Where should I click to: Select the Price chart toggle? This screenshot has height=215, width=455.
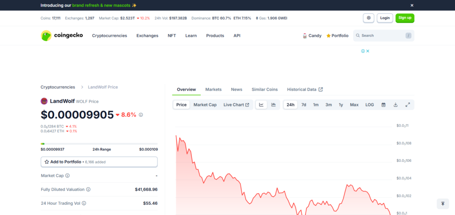click(x=181, y=105)
